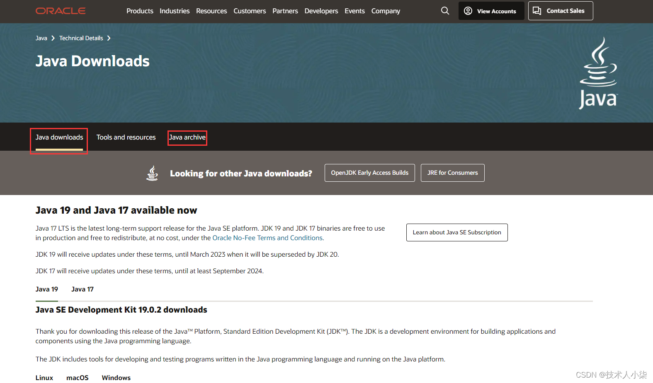
Task: Click the large Java logo in banner
Action: click(598, 73)
